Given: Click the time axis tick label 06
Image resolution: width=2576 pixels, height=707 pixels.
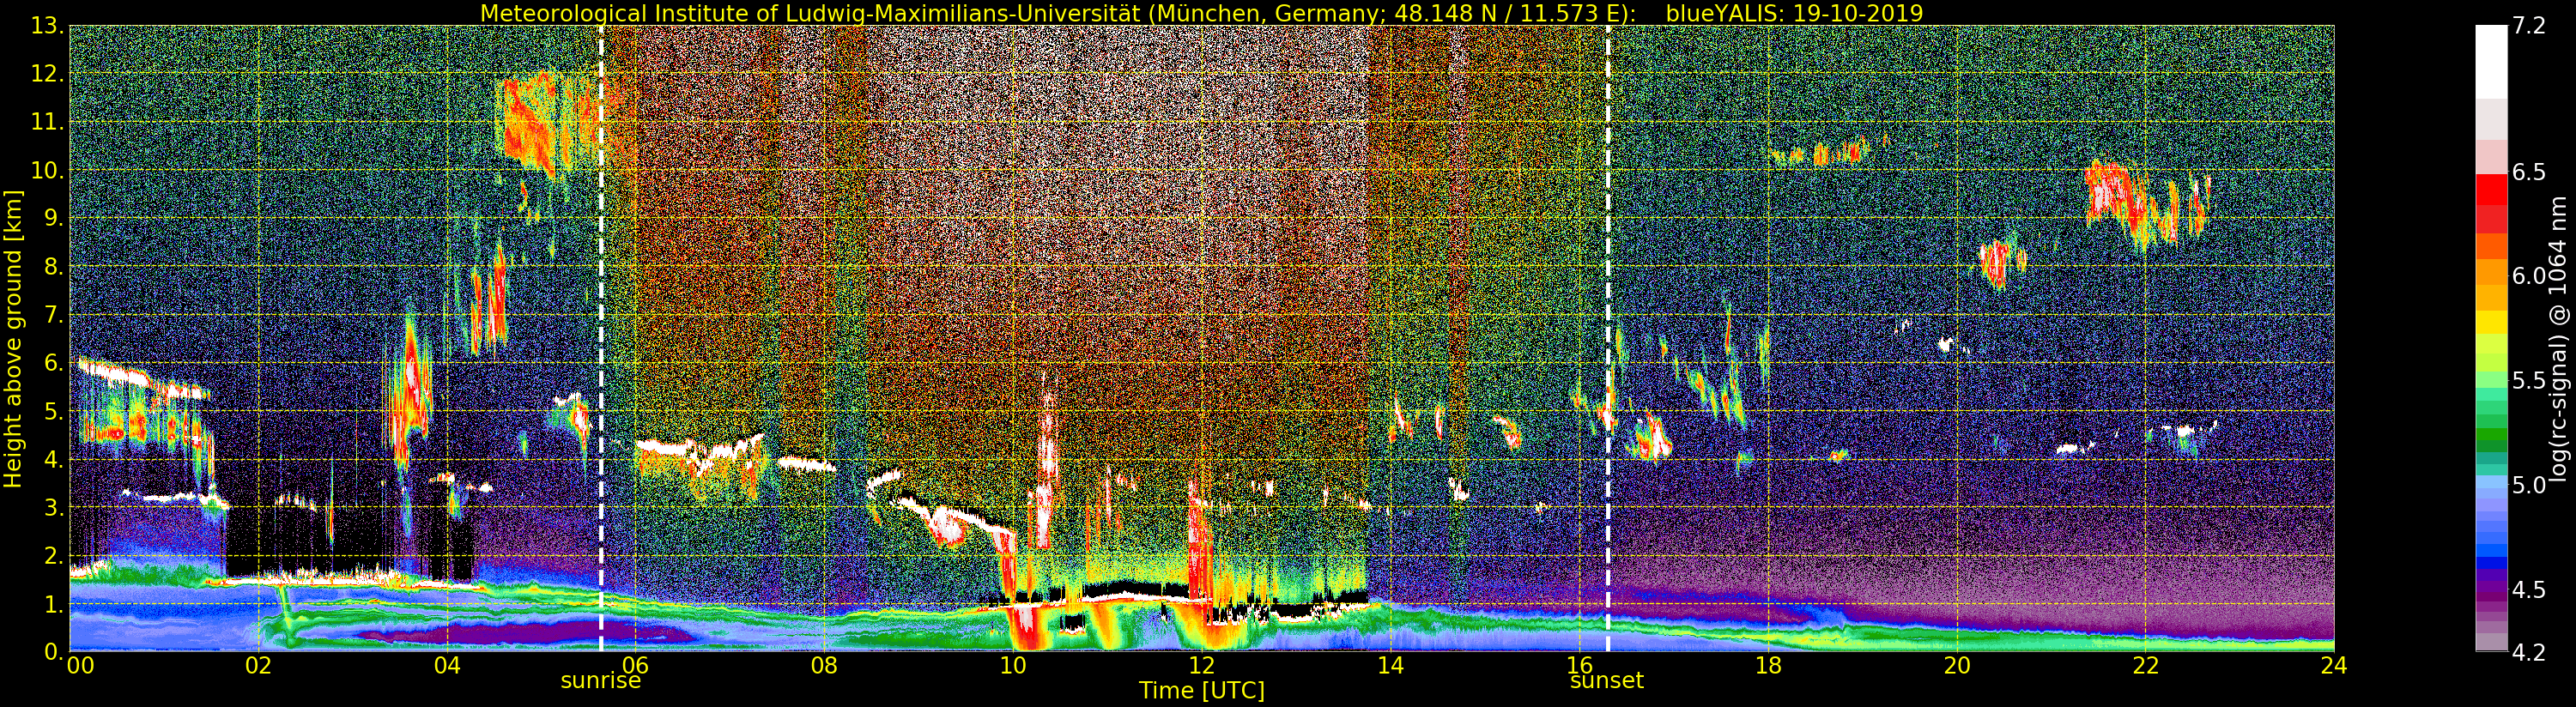Looking at the screenshot, I should pyautogui.click(x=636, y=665).
